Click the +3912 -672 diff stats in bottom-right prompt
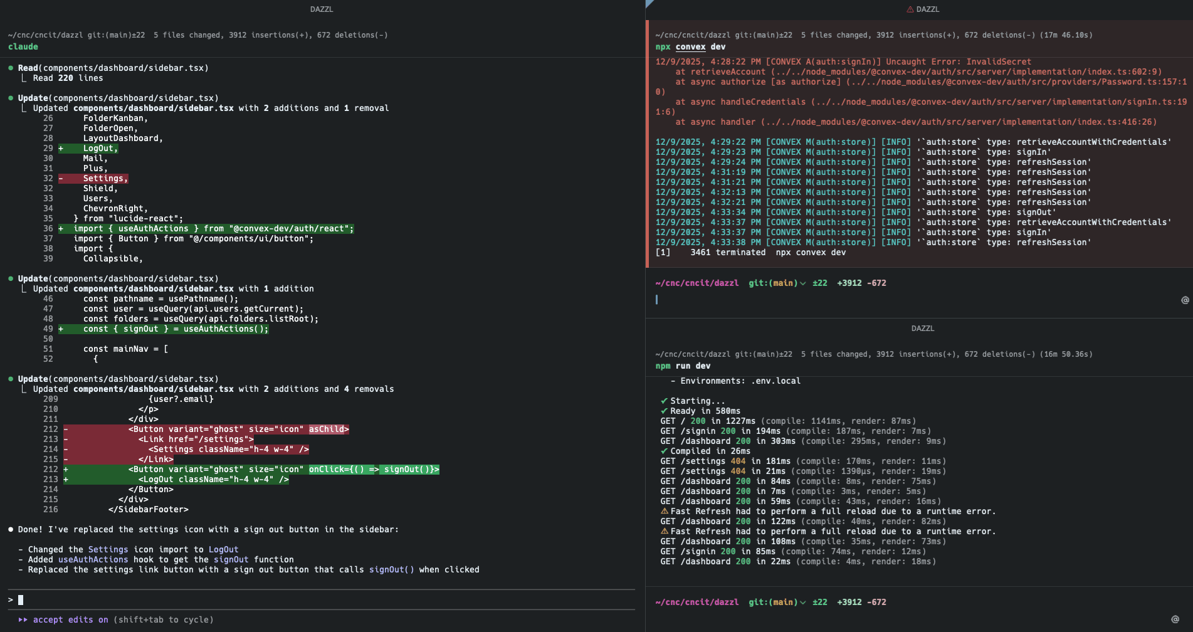This screenshot has height=632, width=1193. pos(861,603)
